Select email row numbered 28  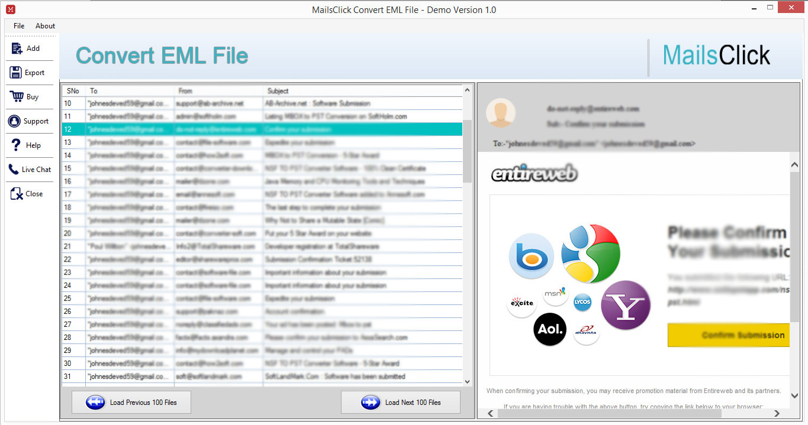coord(262,338)
